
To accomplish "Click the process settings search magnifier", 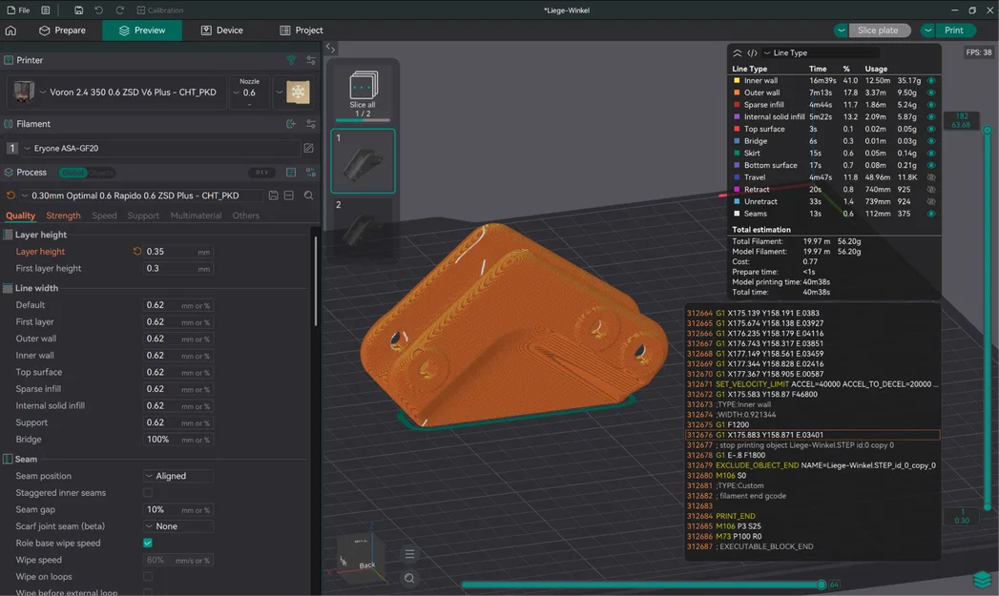I will coord(308,195).
